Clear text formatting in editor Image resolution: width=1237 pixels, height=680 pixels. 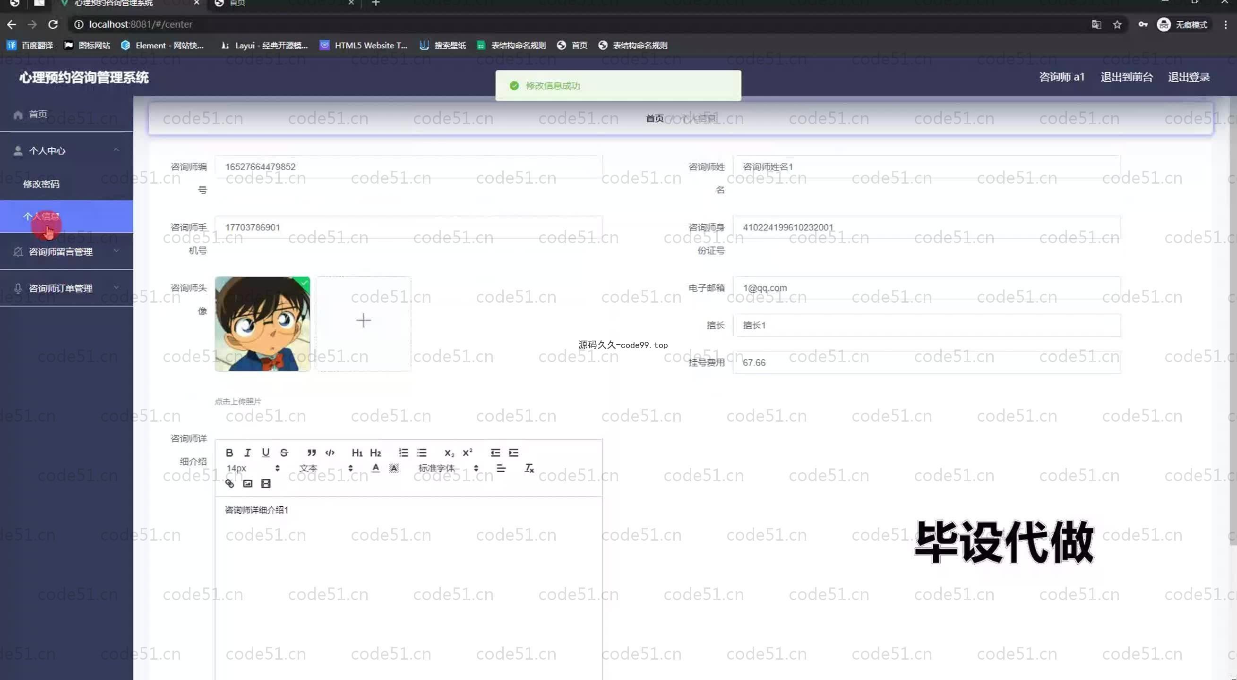pos(529,468)
